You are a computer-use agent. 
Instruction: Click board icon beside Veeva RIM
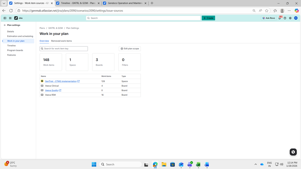point(42,95)
